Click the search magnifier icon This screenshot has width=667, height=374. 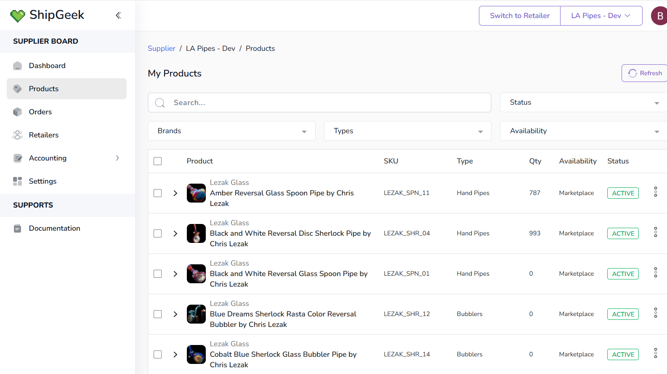(160, 103)
